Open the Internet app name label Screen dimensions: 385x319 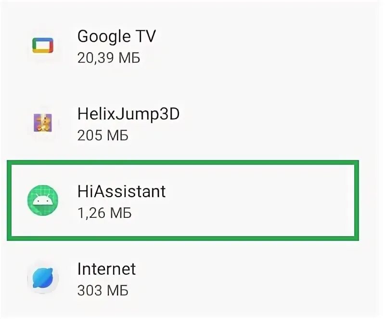[x=106, y=269]
